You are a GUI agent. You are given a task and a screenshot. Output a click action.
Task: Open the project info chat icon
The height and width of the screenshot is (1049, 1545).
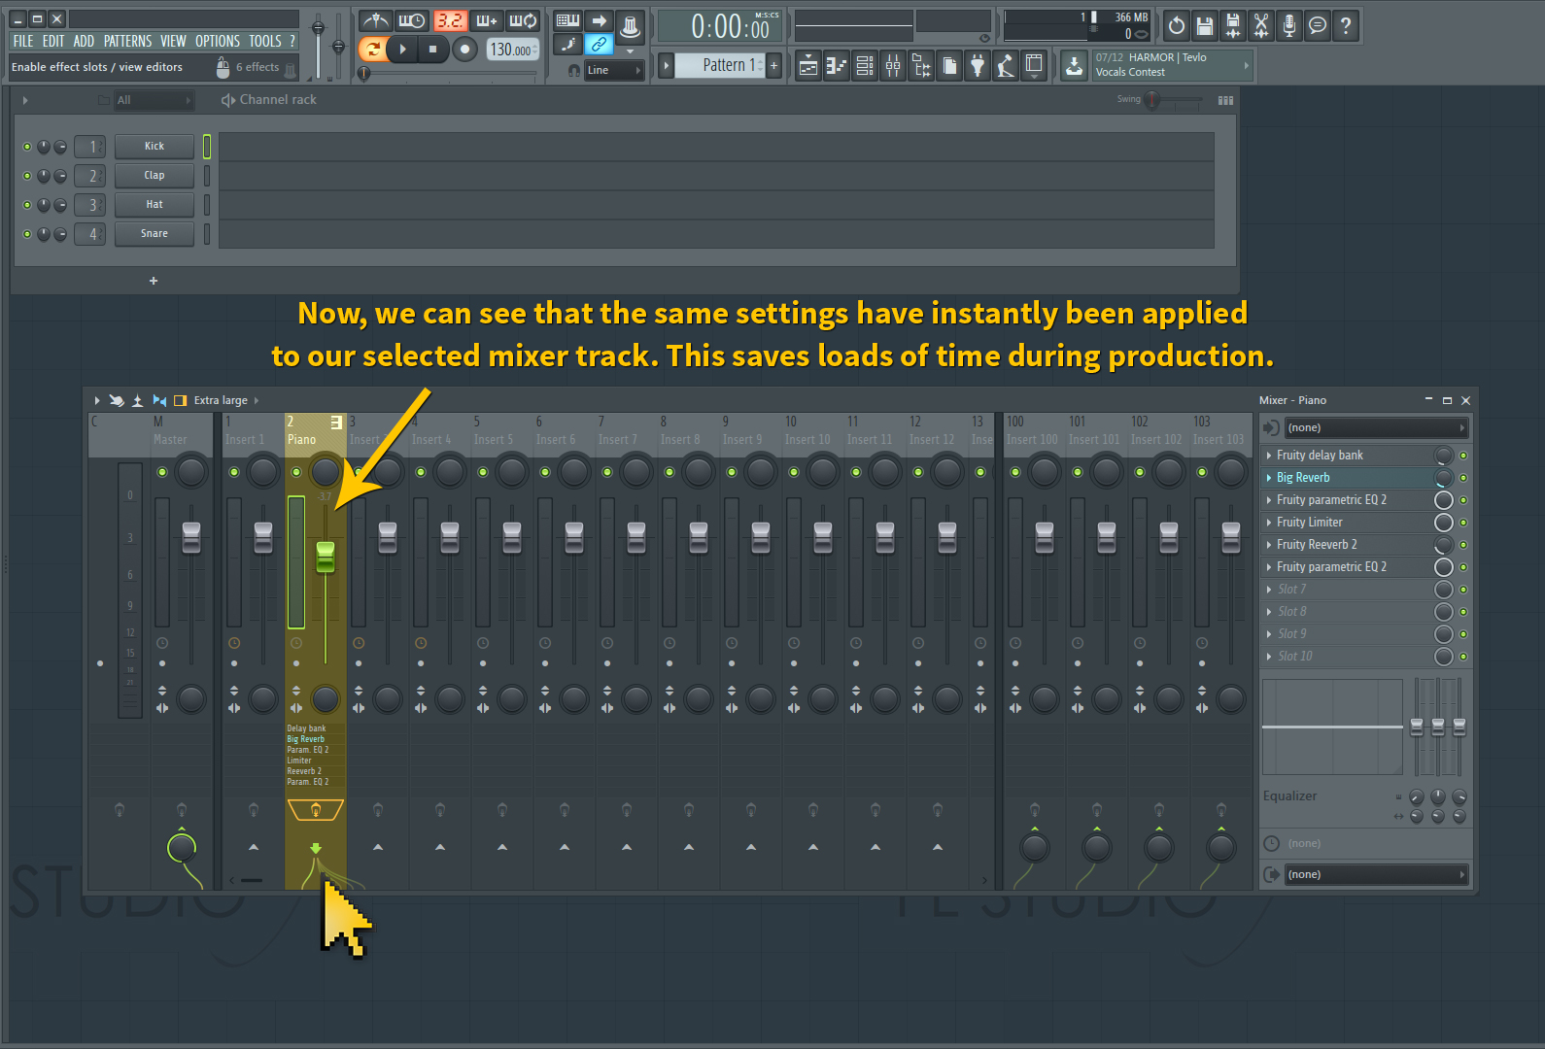[1318, 26]
